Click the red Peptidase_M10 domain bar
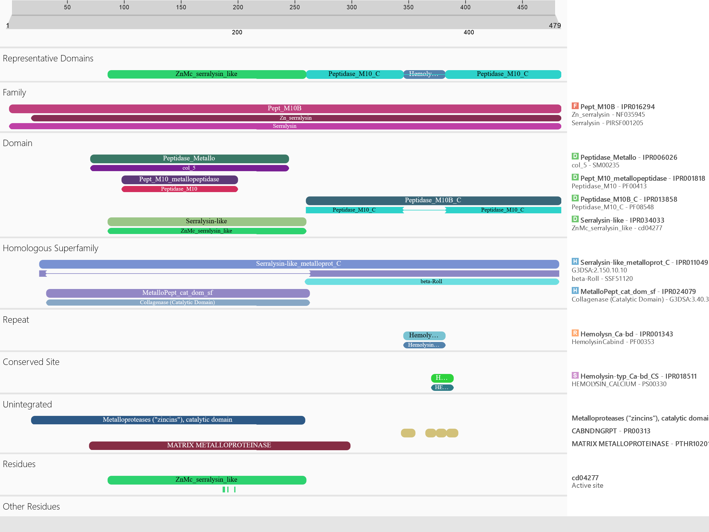The width and height of the screenshot is (709, 532). tap(179, 189)
